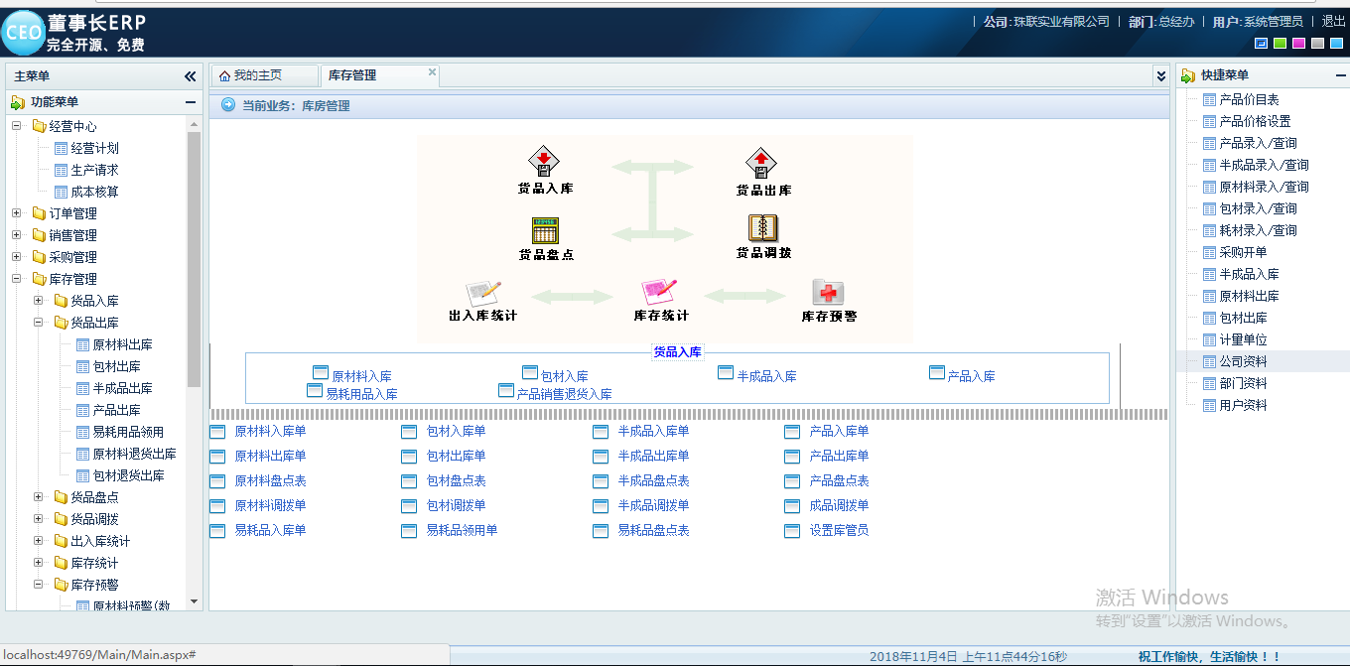The width and height of the screenshot is (1350, 666).
Task: Open the 原材料入库单 link
Action: click(x=270, y=431)
